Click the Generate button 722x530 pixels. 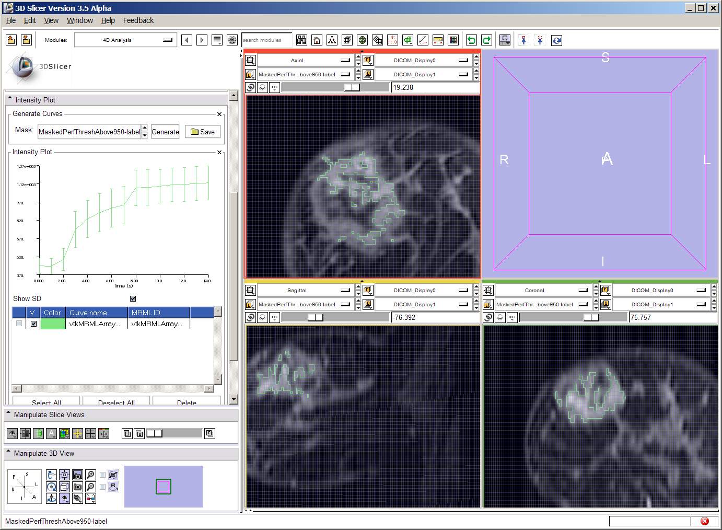click(x=165, y=132)
